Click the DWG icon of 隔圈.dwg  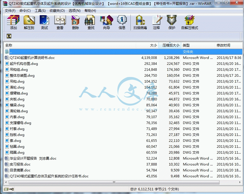(7, 153)
